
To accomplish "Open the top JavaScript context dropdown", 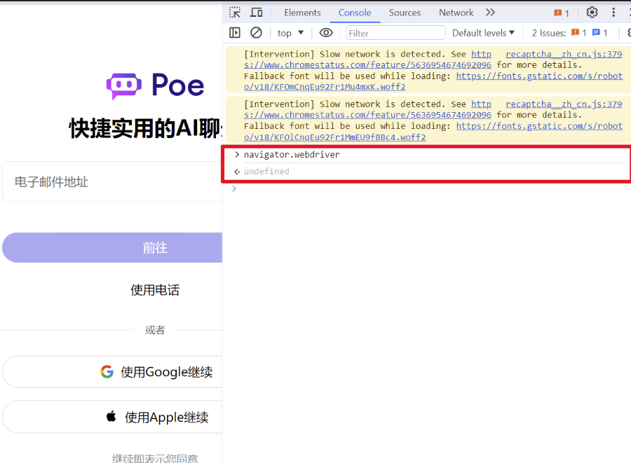I will [x=290, y=33].
